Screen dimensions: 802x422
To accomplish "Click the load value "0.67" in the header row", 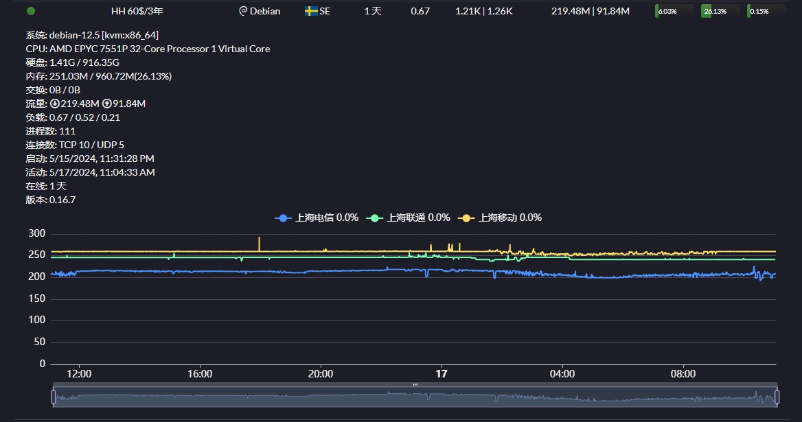I will coord(420,11).
